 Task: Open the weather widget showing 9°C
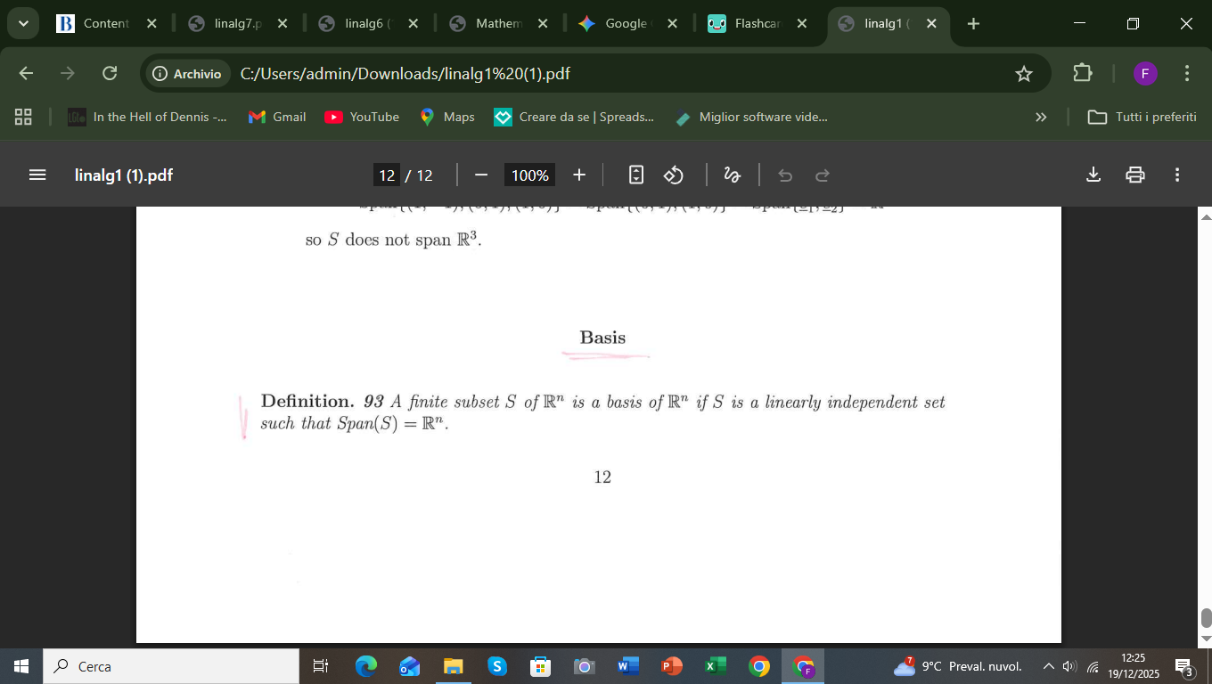pos(958,666)
